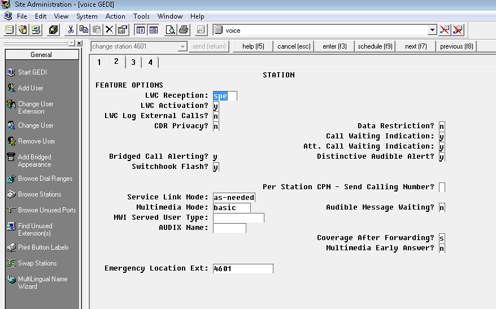Image resolution: width=496 pixels, height=309 pixels.
Task: Click the Per Station CPN Send Calling Number field
Action: [x=442, y=187]
